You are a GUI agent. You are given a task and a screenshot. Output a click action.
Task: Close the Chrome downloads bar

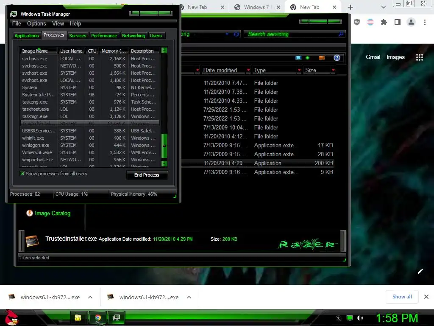tap(426, 297)
